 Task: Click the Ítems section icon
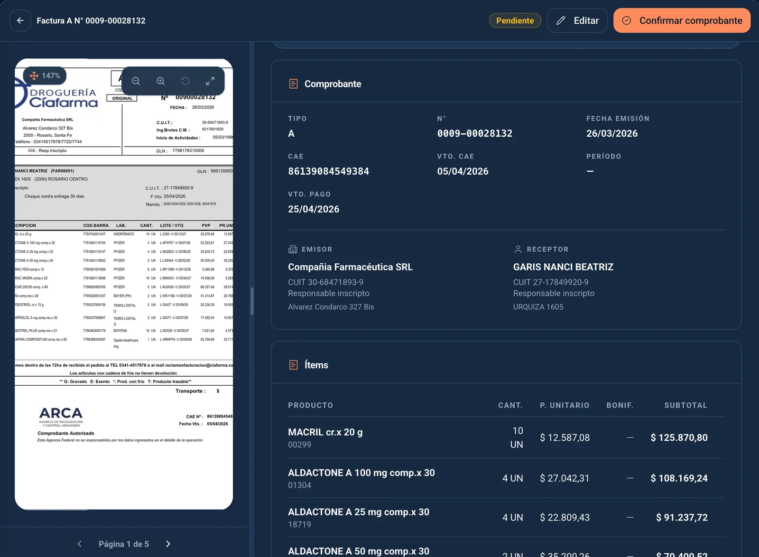click(294, 365)
